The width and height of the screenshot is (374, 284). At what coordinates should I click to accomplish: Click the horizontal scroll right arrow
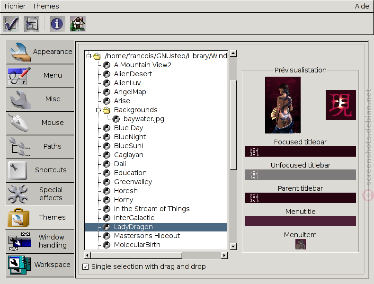(x=224, y=256)
